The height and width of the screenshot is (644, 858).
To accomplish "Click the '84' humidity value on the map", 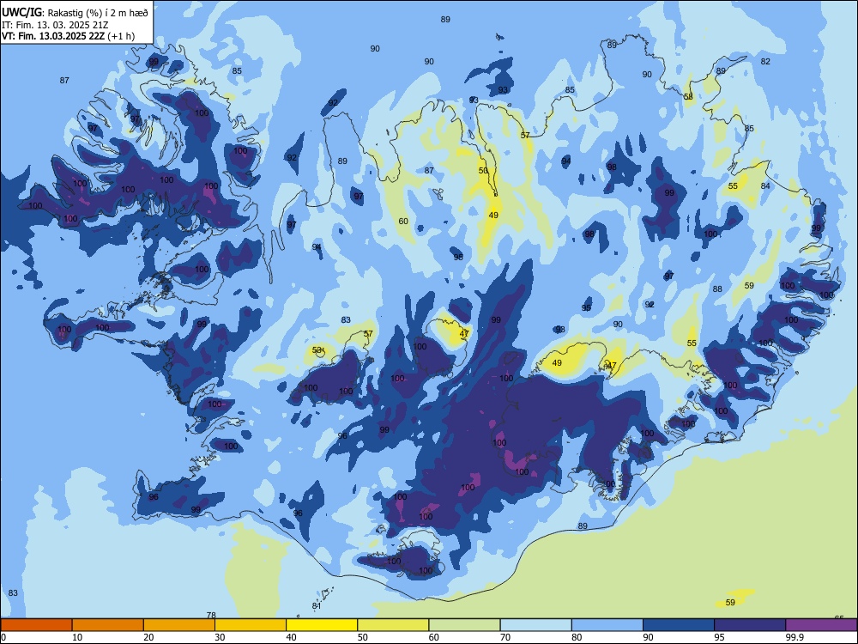I will coord(765,185).
